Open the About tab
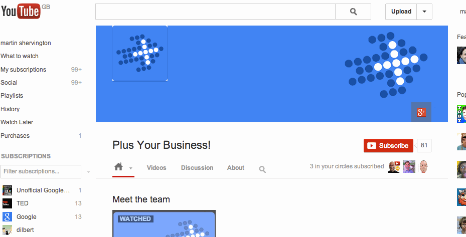This screenshot has width=466, height=237. click(x=236, y=168)
